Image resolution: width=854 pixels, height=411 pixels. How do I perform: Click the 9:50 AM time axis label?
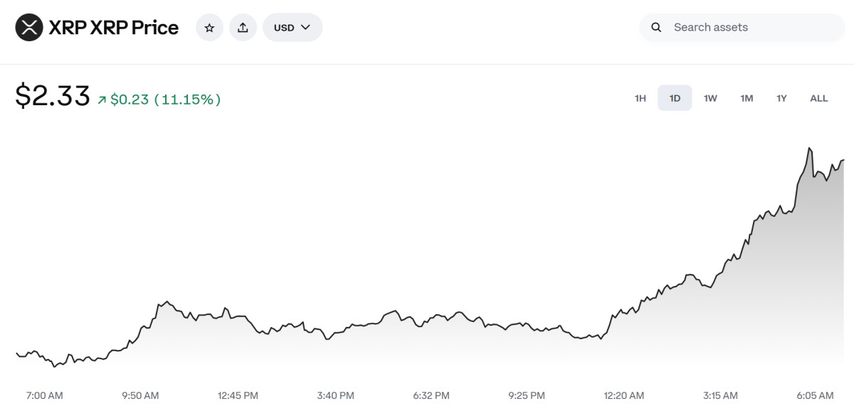(x=140, y=395)
